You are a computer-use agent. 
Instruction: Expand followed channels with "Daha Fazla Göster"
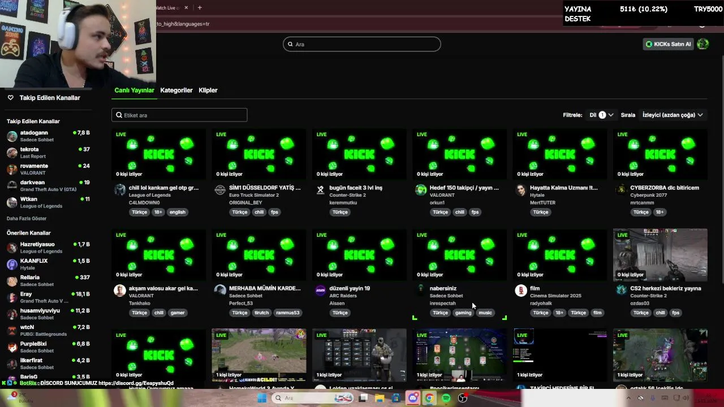(27, 218)
